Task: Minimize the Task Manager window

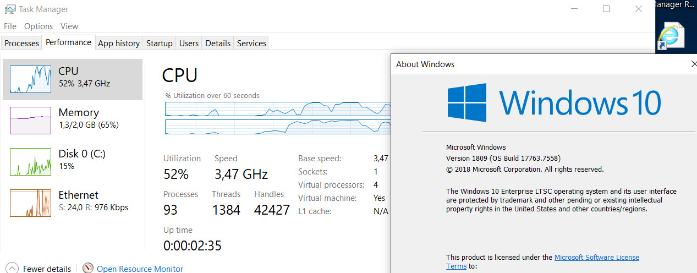Action: tap(574, 9)
